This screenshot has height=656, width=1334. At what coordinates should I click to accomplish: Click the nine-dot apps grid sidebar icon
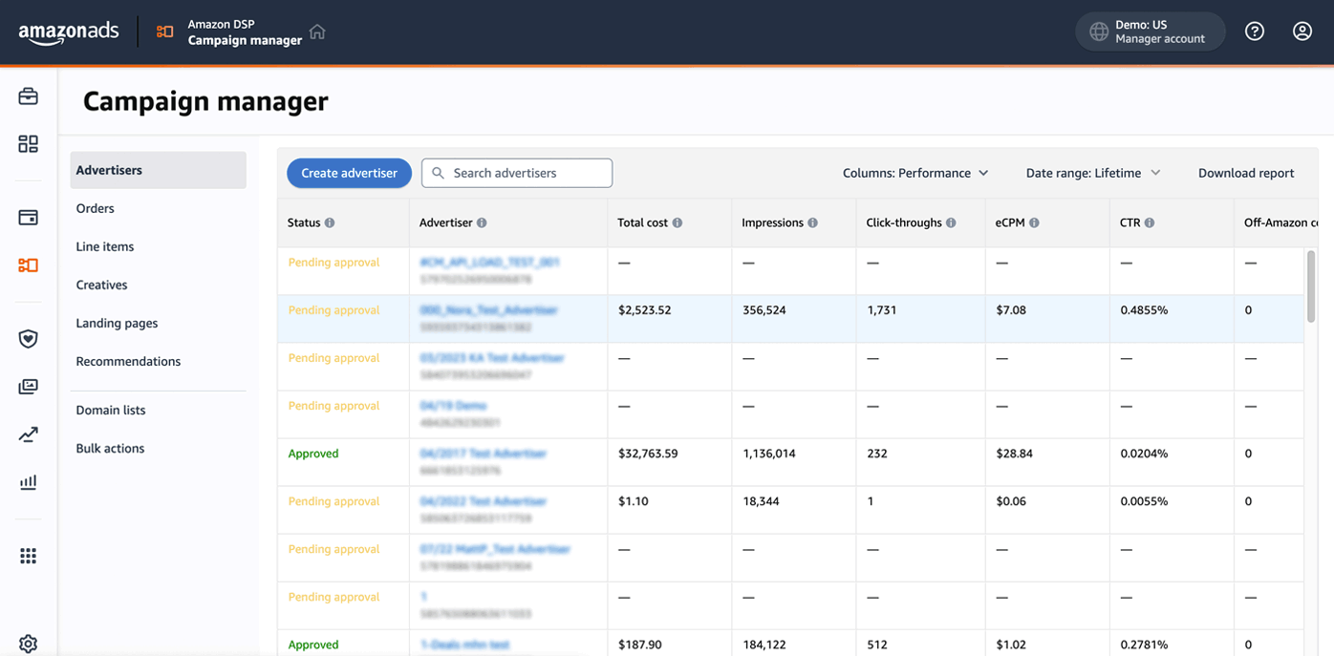(x=29, y=556)
